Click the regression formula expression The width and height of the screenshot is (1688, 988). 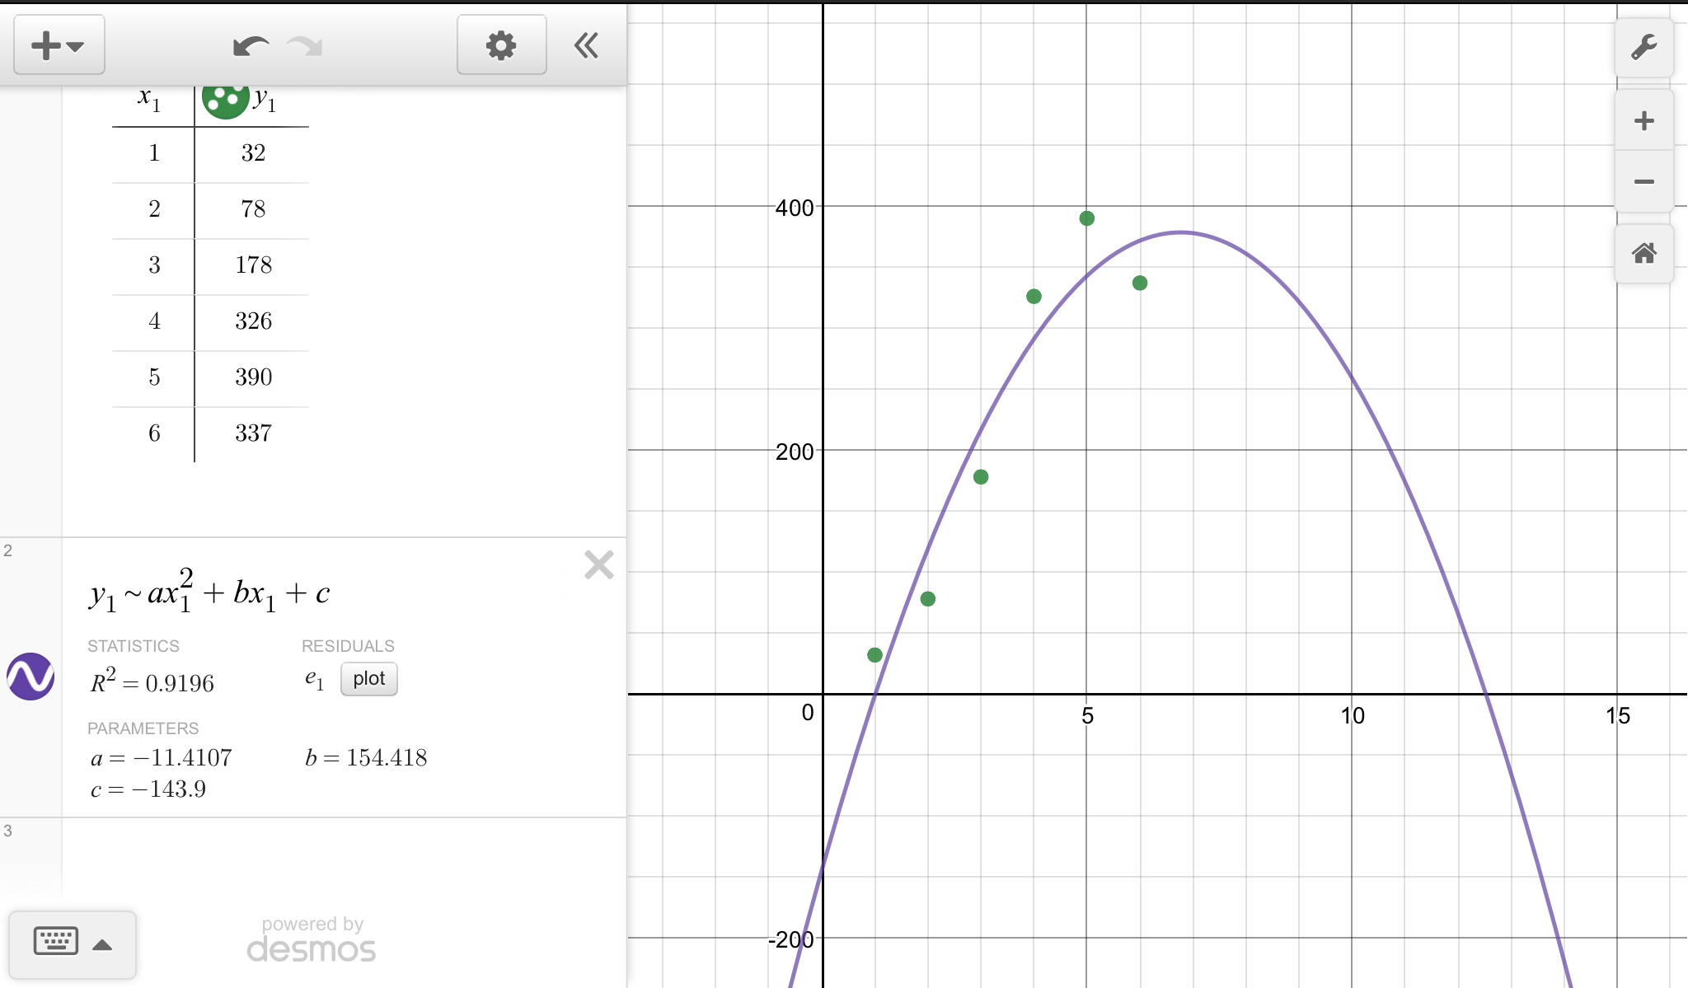pyautogui.click(x=210, y=593)
